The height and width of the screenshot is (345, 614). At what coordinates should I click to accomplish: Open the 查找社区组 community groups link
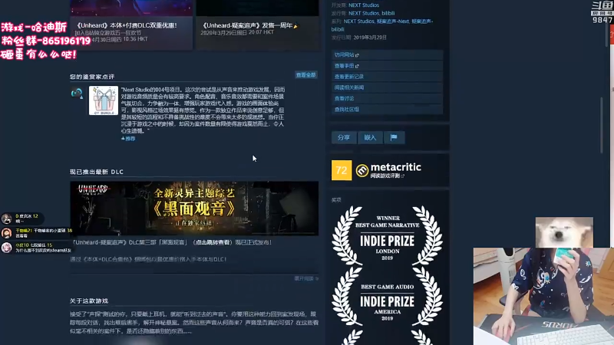tap(387, 110)
